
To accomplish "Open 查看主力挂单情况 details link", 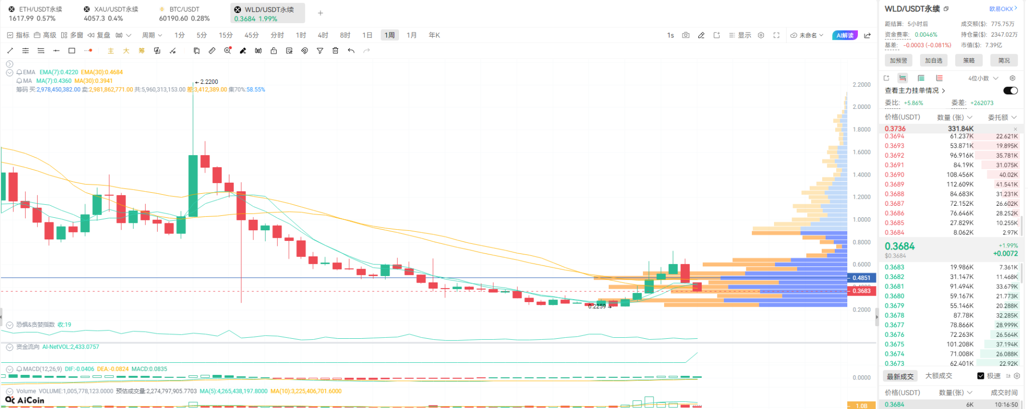I will coord(915,91).
